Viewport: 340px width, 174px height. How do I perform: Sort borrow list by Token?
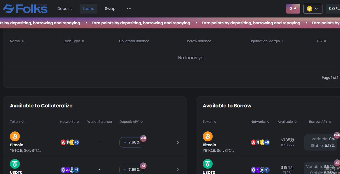[210, 122]
